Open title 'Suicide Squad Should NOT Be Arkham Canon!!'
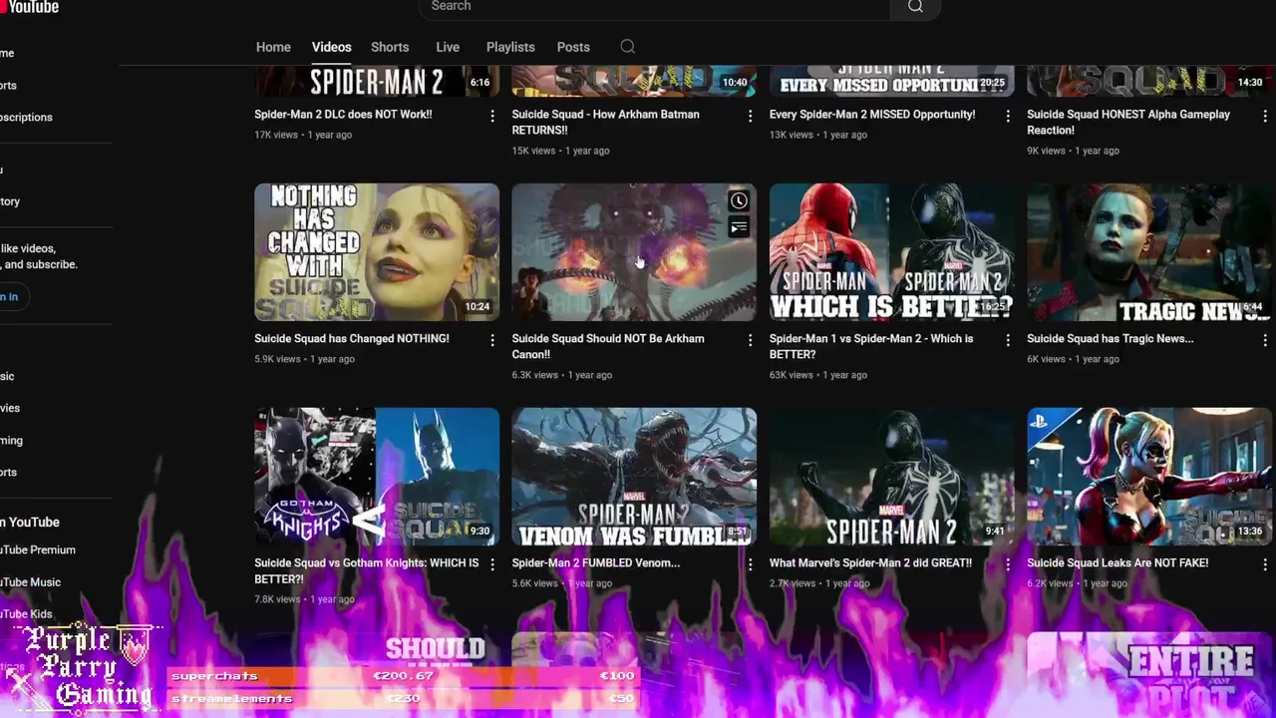 coord(608,347)
